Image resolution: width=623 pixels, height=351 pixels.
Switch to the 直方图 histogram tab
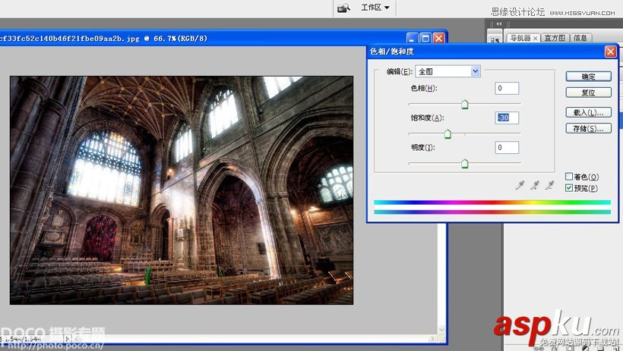[x=555, y=38]
